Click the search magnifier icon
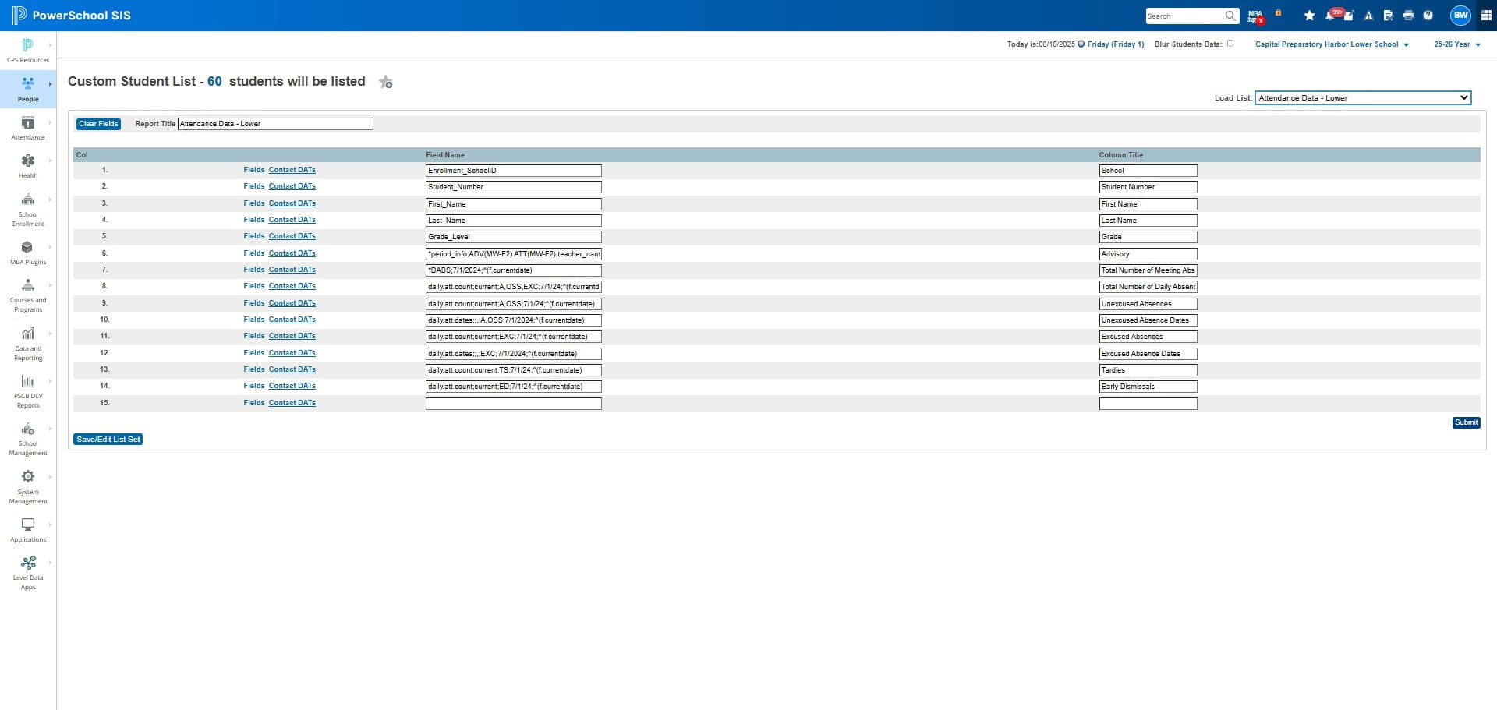 tap(1230, 16)
